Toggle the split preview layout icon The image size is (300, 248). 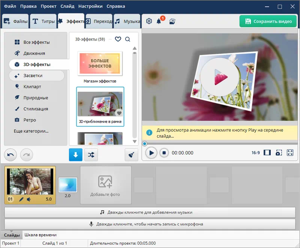pyautogui.click(x=267, y=152)
